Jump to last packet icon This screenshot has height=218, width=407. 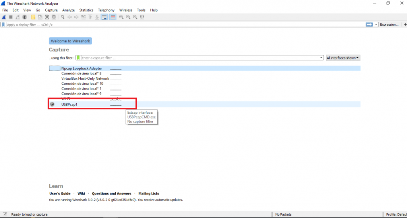[x=97, y=17]
